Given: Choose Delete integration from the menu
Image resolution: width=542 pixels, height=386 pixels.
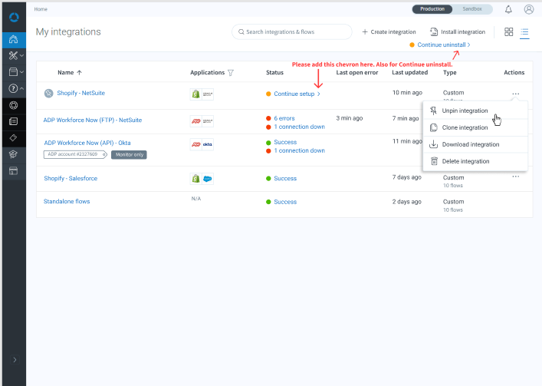Looking at the screenshot, I should 465,161.
